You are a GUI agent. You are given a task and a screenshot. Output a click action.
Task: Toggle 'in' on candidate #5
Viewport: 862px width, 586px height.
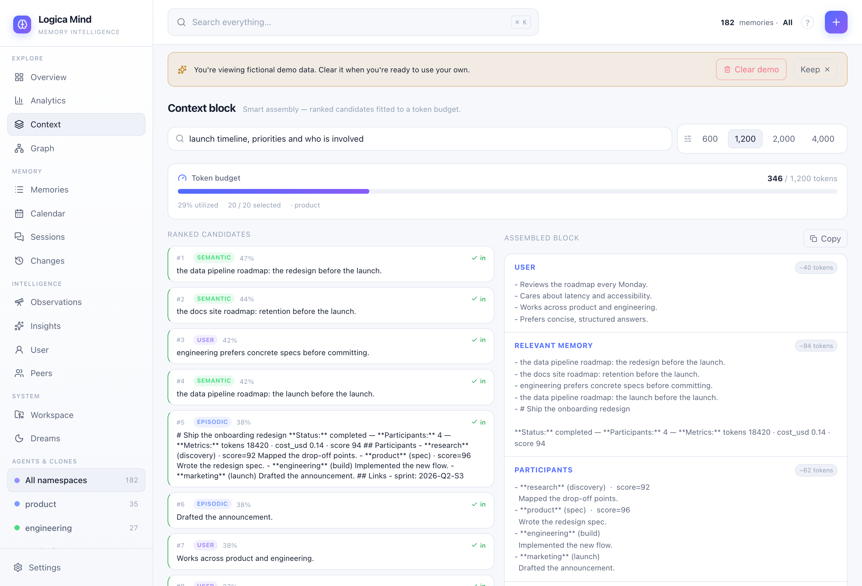click(x=479, y=422)
